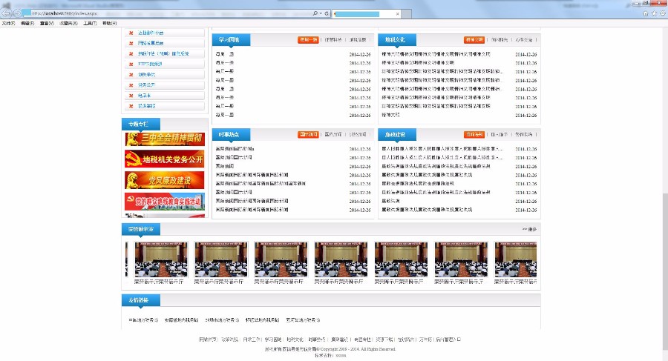The width and height of the screenshot is (668, 361).
Task: Open the 党风廉政建设 banner
Action: coord(165,180)
